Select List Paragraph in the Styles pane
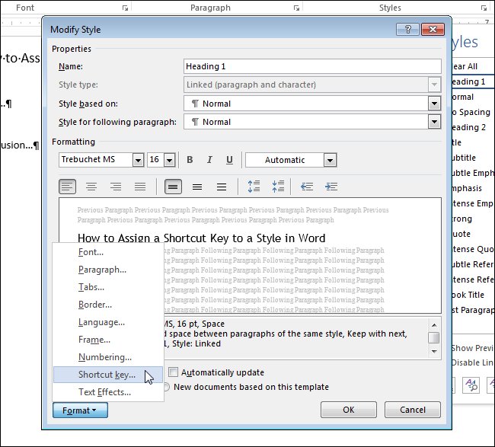Viewport: 495px width, 447px height. (473, 310)
